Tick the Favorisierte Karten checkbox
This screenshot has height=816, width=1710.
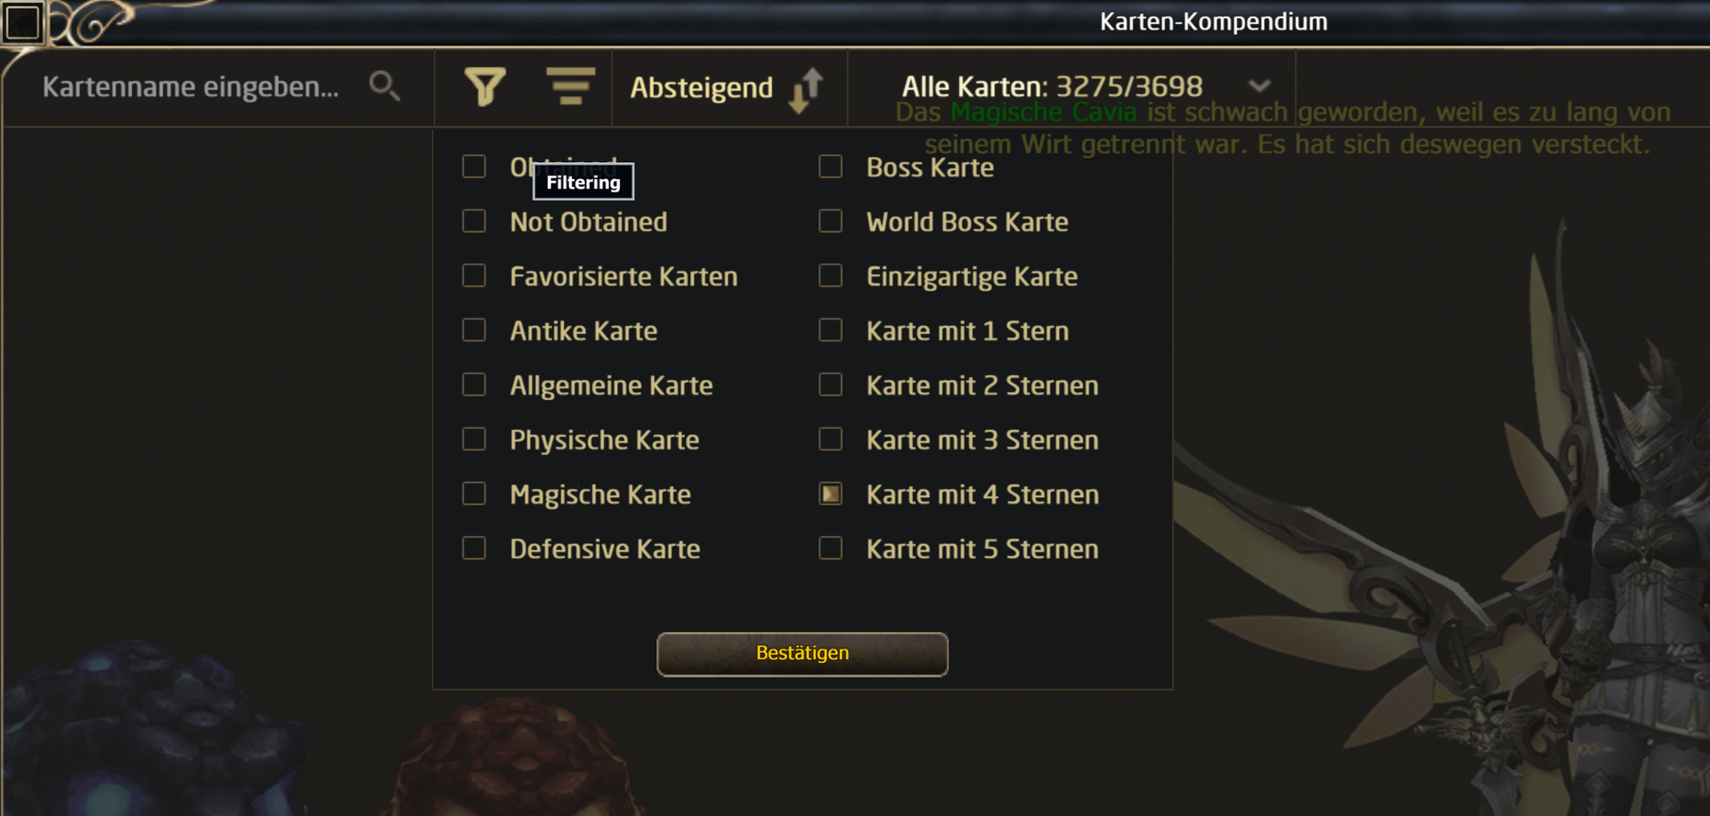[474, 275]
